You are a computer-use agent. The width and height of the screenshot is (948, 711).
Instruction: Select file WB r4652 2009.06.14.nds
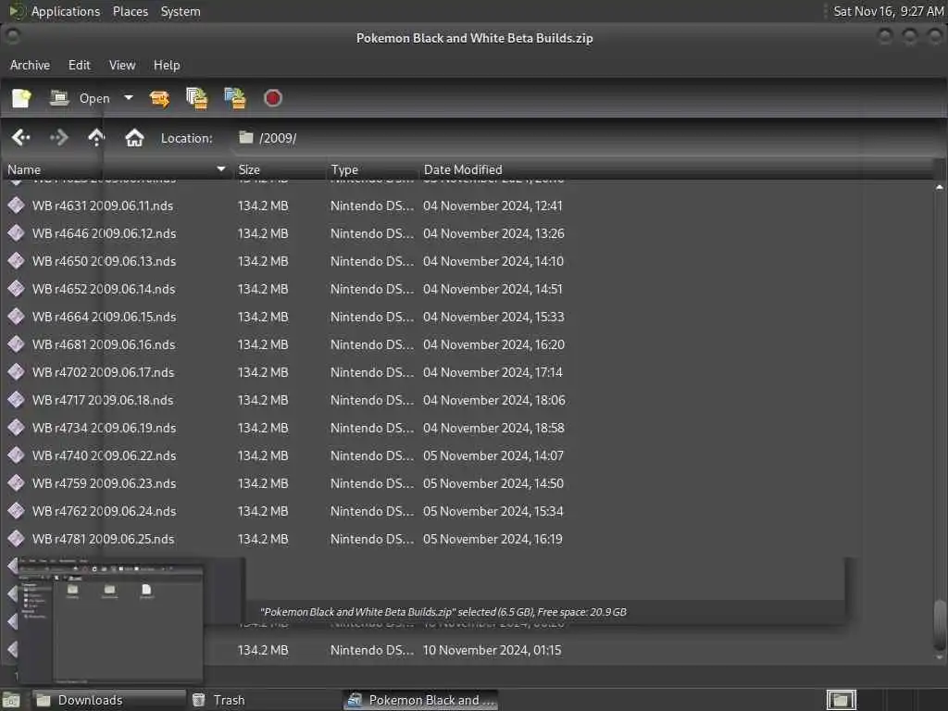(104, 289)
